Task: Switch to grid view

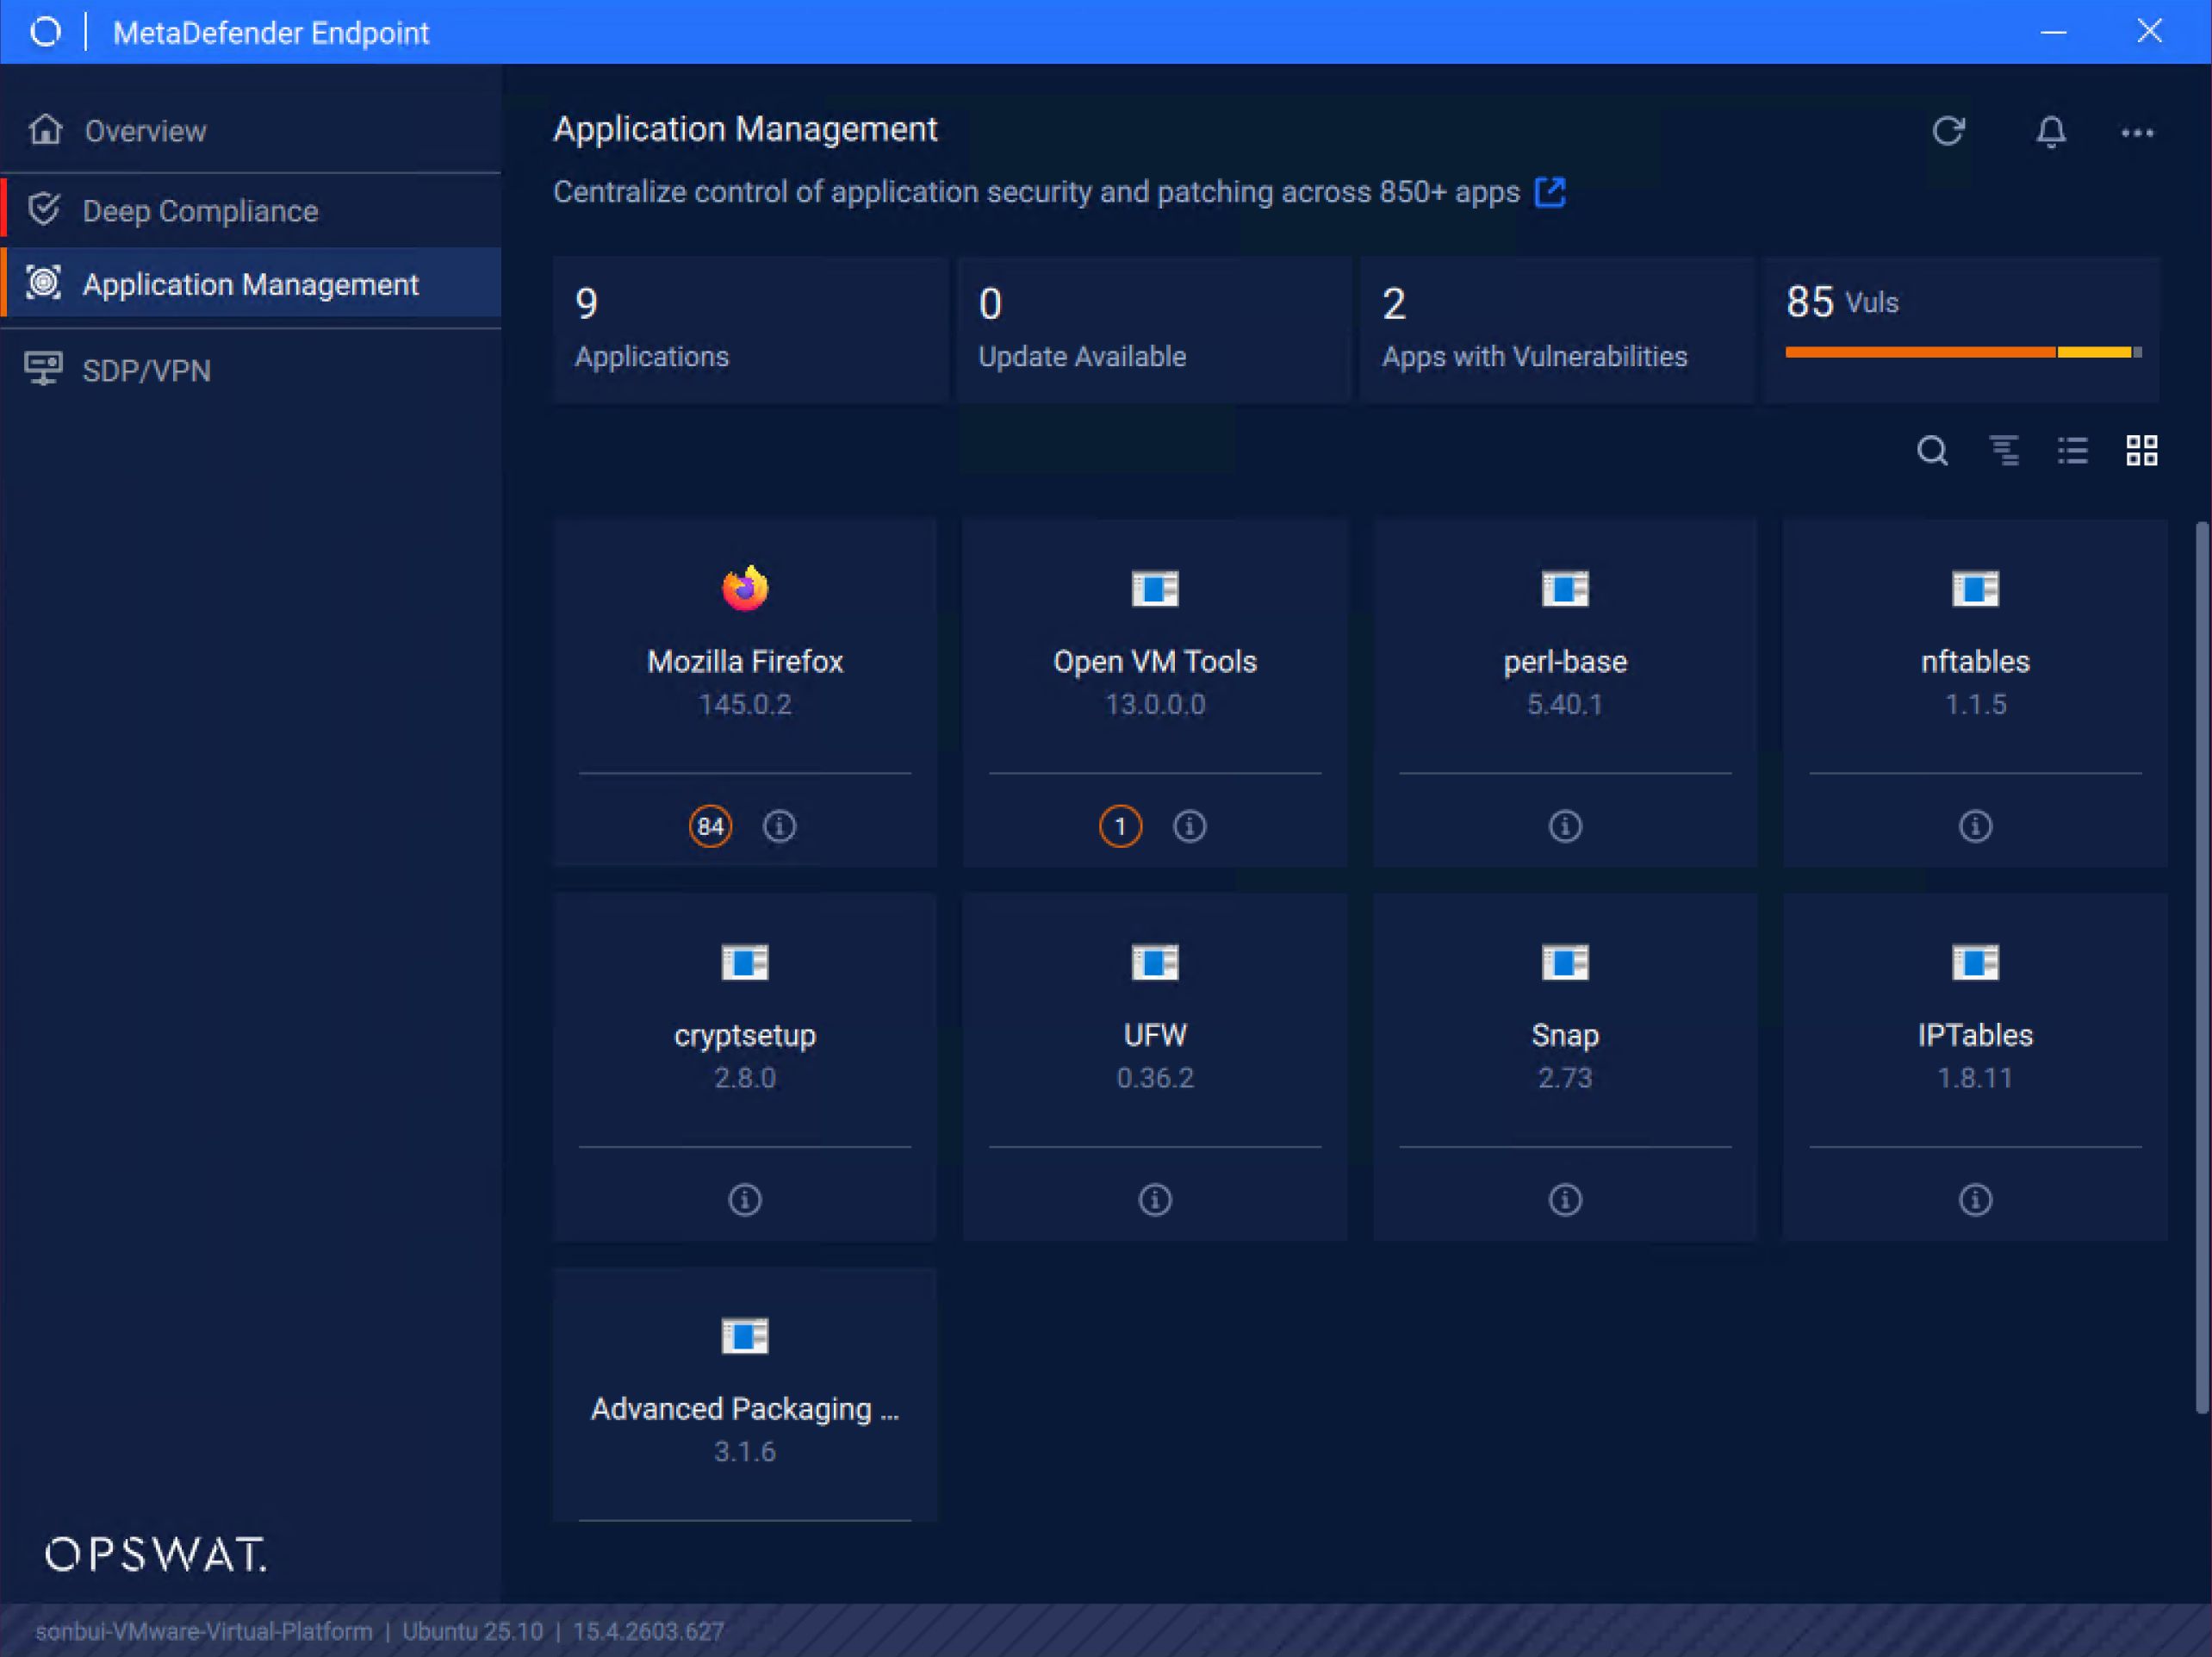Action: pos(2141,451)
